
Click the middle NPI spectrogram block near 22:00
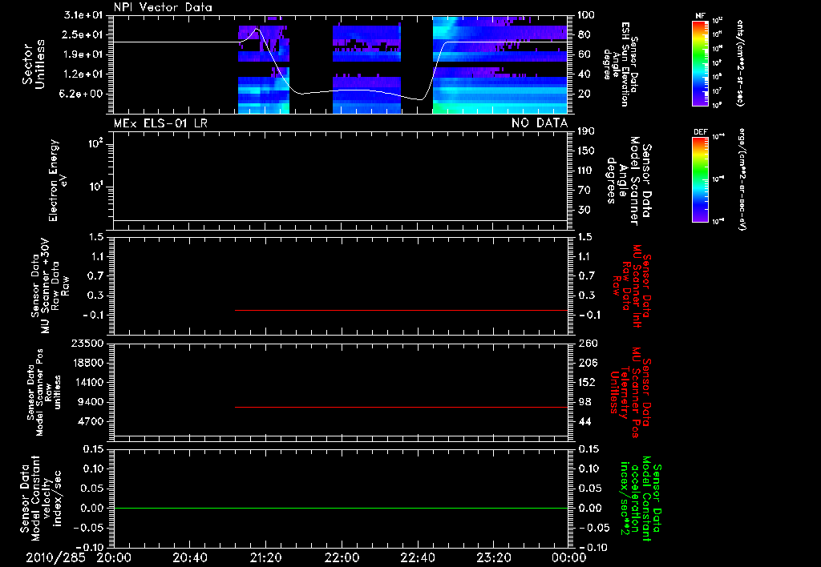(x=366, y=69)
